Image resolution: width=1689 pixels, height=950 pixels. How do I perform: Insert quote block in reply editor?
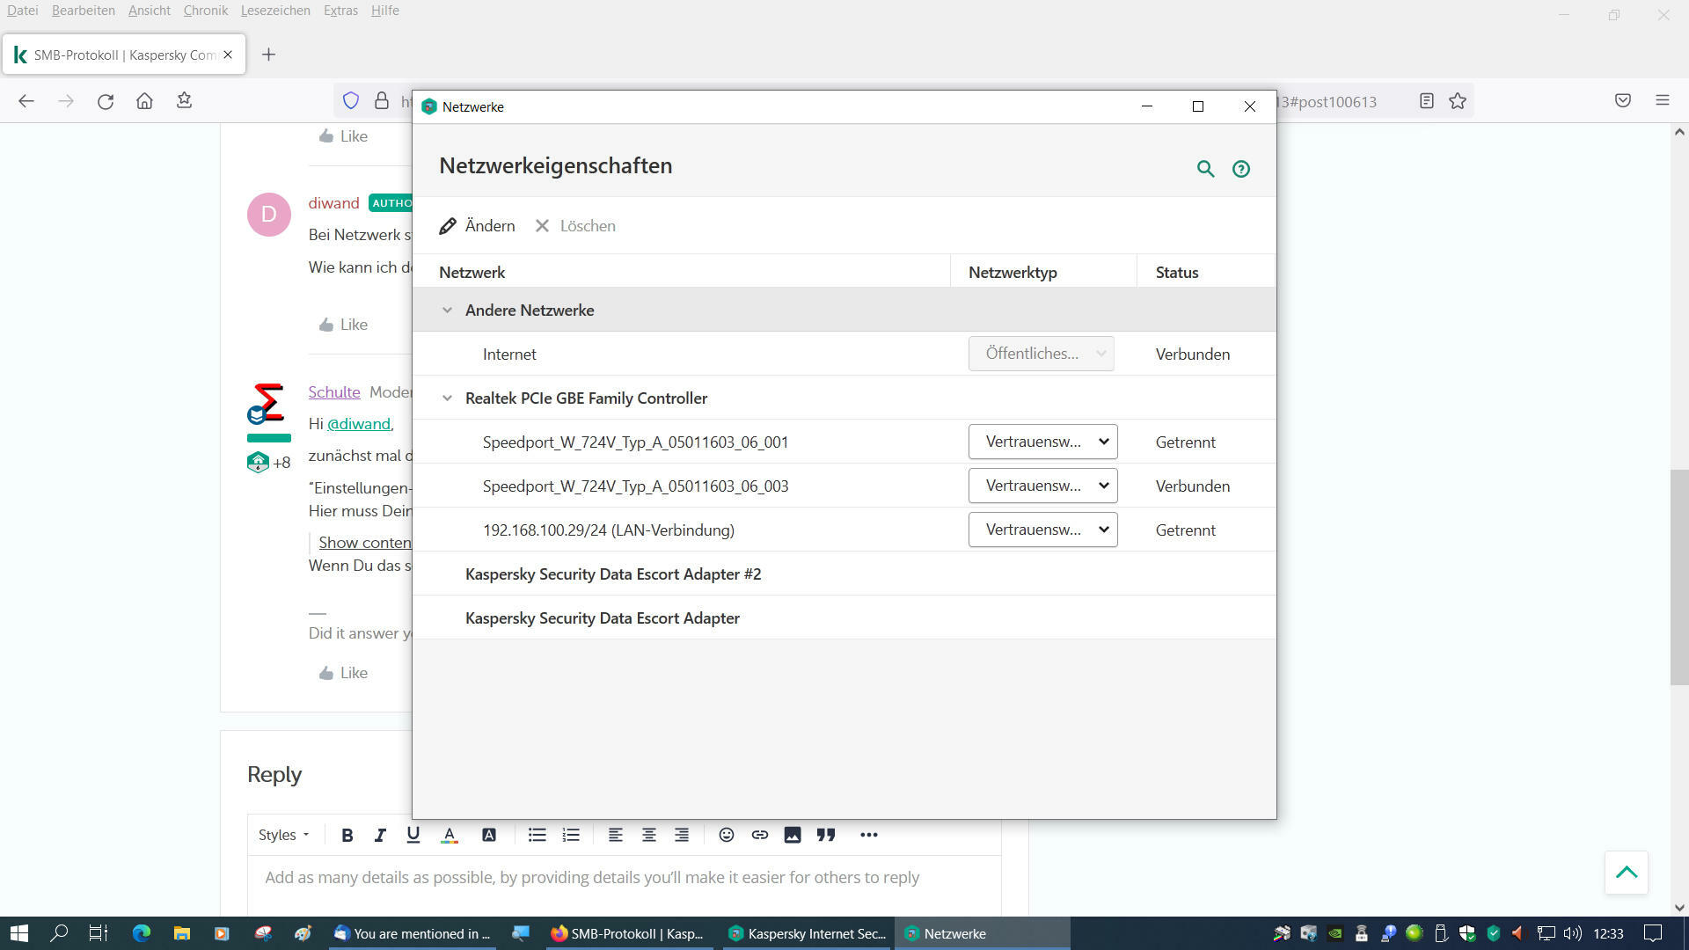click(825, 835)
